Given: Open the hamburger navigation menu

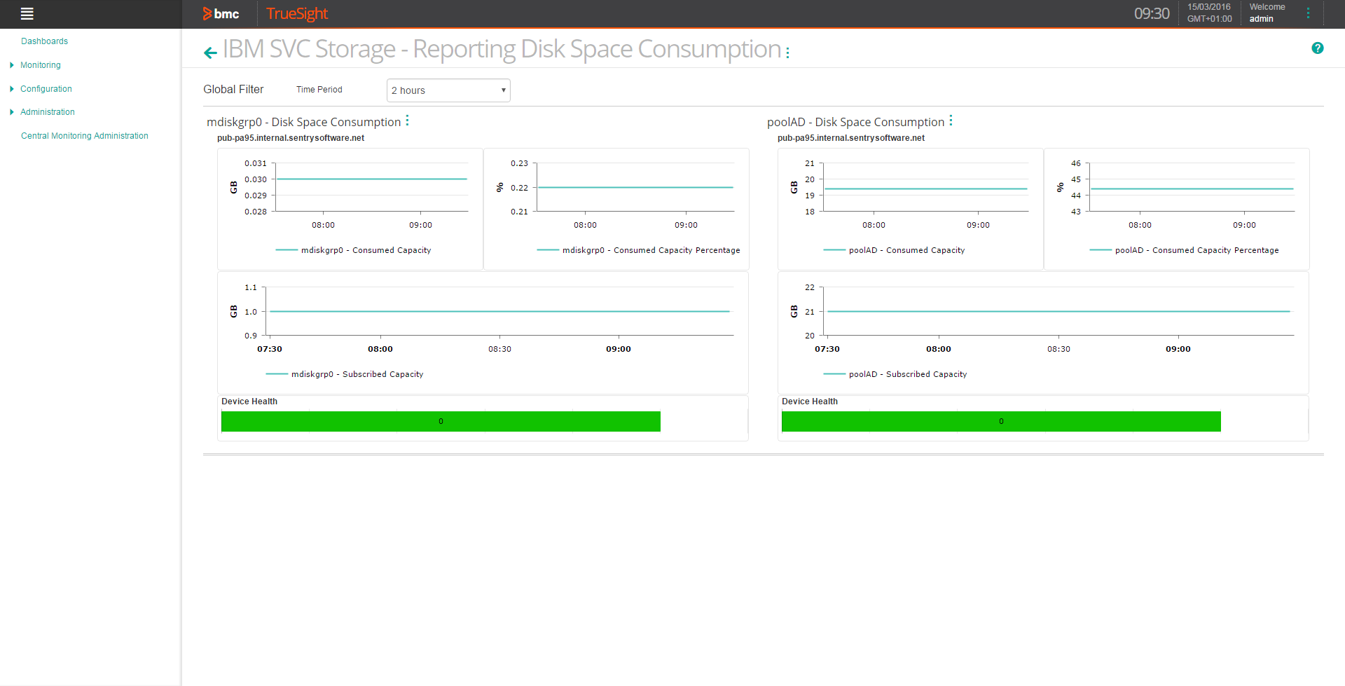Looking at the screenshot, I should (x=27, y=13).
